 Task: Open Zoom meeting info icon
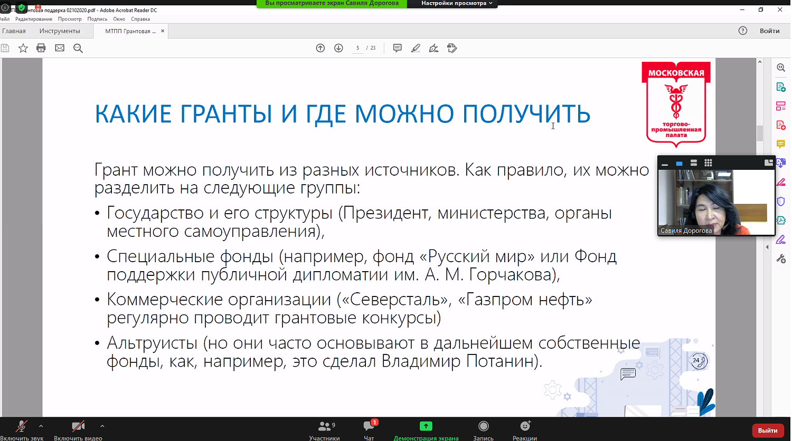pyautogui.click(x=5, y=7)
